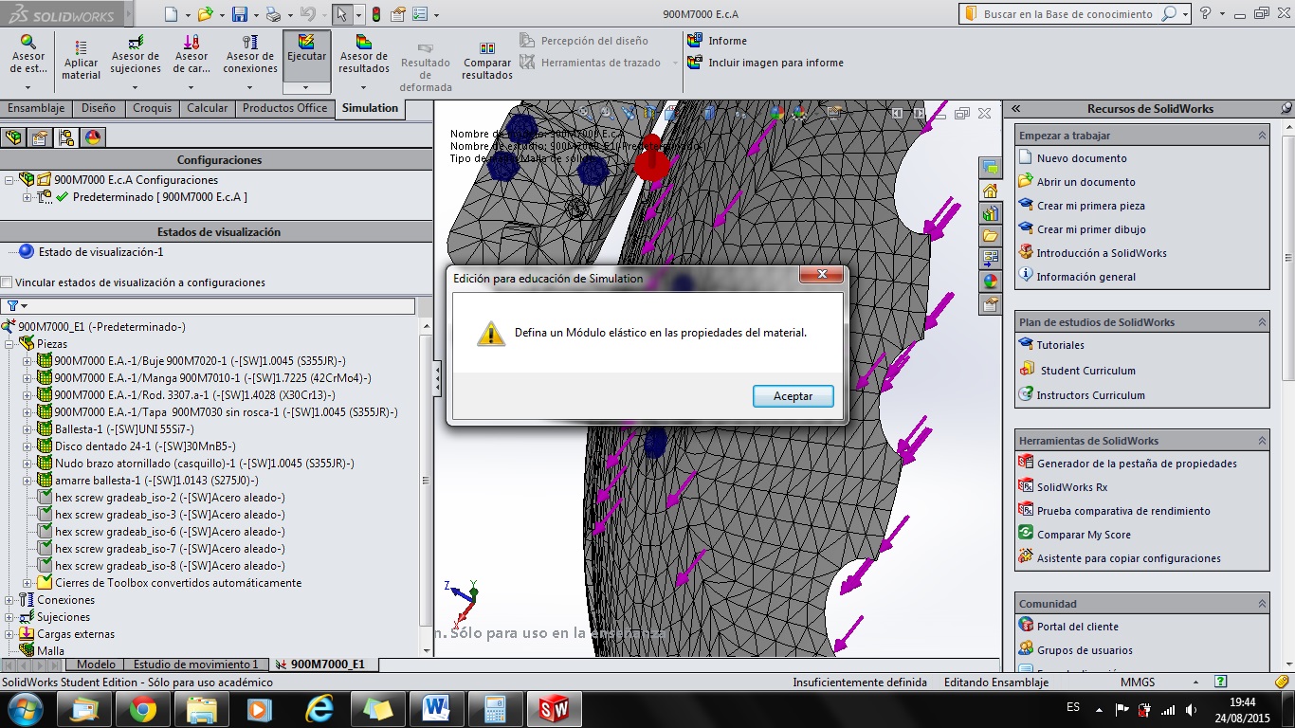Click the Print icon in top toolbar
Viewport: 1295px width, 728px height.
[x=273, y=14]
